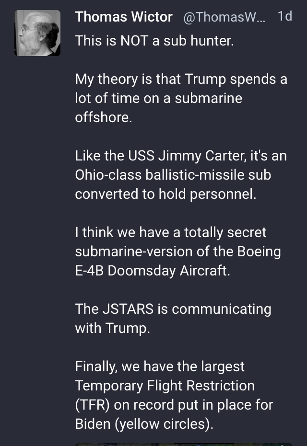Click the 'Like the USS Jimmy Carter' line
Screen dimensions: 307x446
pyautogui.click(x=181, y=156)
